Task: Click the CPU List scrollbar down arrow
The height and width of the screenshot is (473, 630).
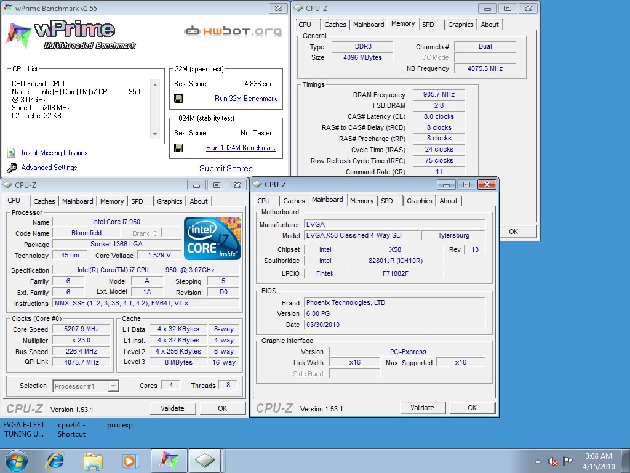Action: click(155, 134)
